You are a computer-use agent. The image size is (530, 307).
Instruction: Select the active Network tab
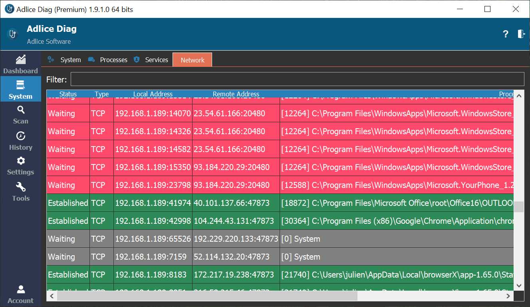[192, 60]
